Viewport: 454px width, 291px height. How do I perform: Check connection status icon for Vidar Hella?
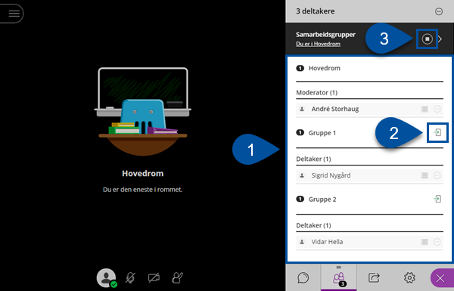(424, 242)
